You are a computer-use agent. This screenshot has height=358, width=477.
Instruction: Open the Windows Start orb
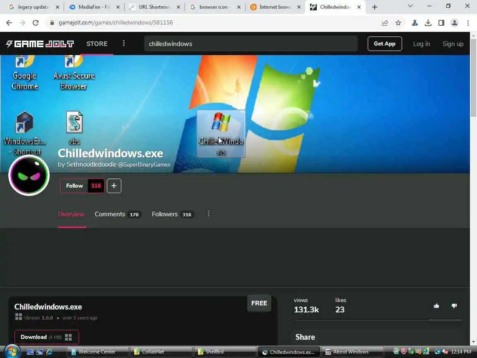(x=12, y=352)
